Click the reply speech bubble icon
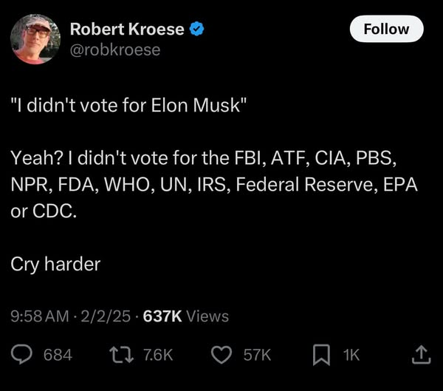Image resolution: width=443 pixels, height=391 pixels. point(22,355)
